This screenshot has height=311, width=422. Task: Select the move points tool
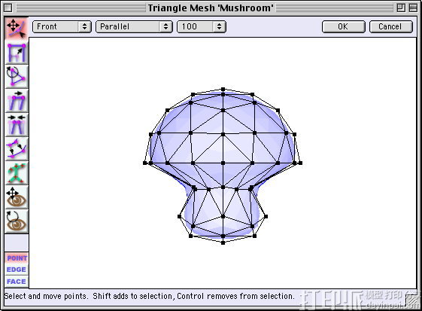(x=17, y=29)
